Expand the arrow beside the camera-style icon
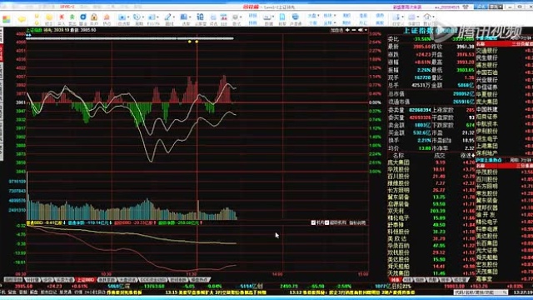 tap(128, 17)
